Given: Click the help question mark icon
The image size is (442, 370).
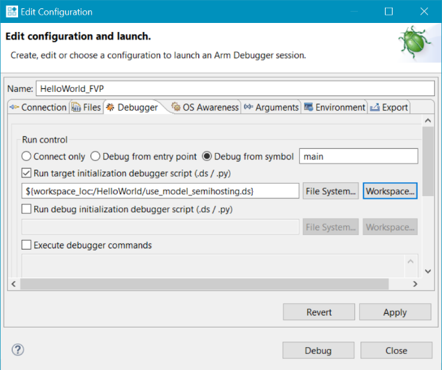Looking at the screenshot, I should click(x=18, y=350).
